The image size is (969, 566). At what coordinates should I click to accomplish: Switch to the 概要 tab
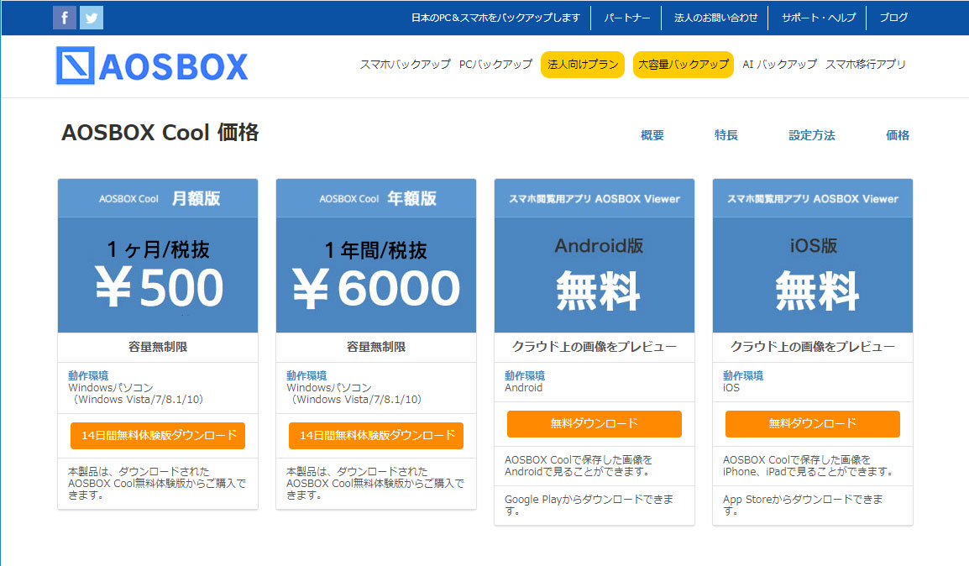652,135
